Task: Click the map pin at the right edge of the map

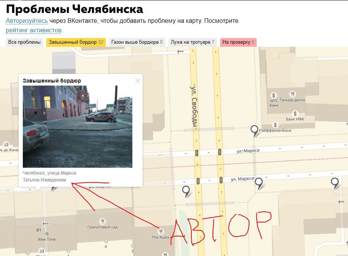Action: click(x=335, y=183)
